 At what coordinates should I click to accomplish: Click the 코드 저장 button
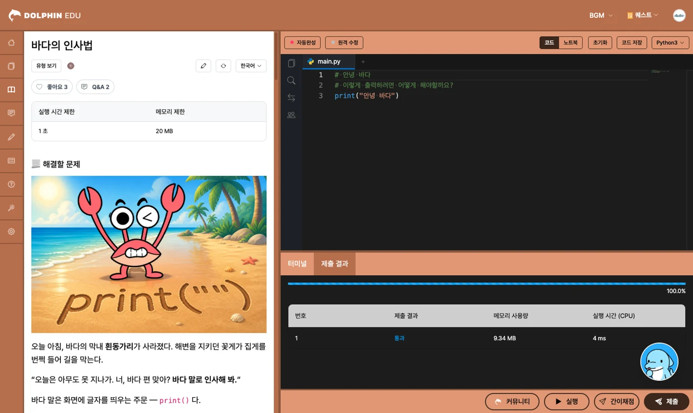632,43
